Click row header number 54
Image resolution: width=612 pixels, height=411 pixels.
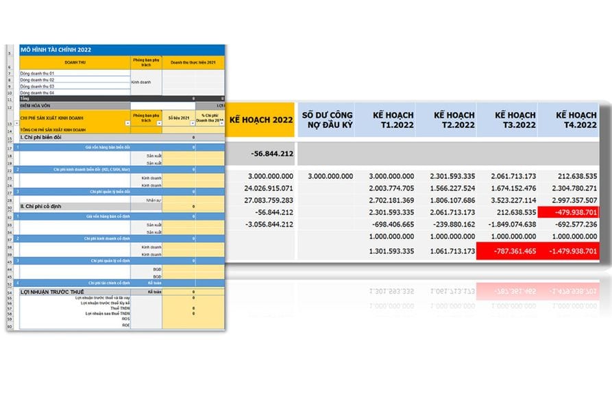[10, 292]
